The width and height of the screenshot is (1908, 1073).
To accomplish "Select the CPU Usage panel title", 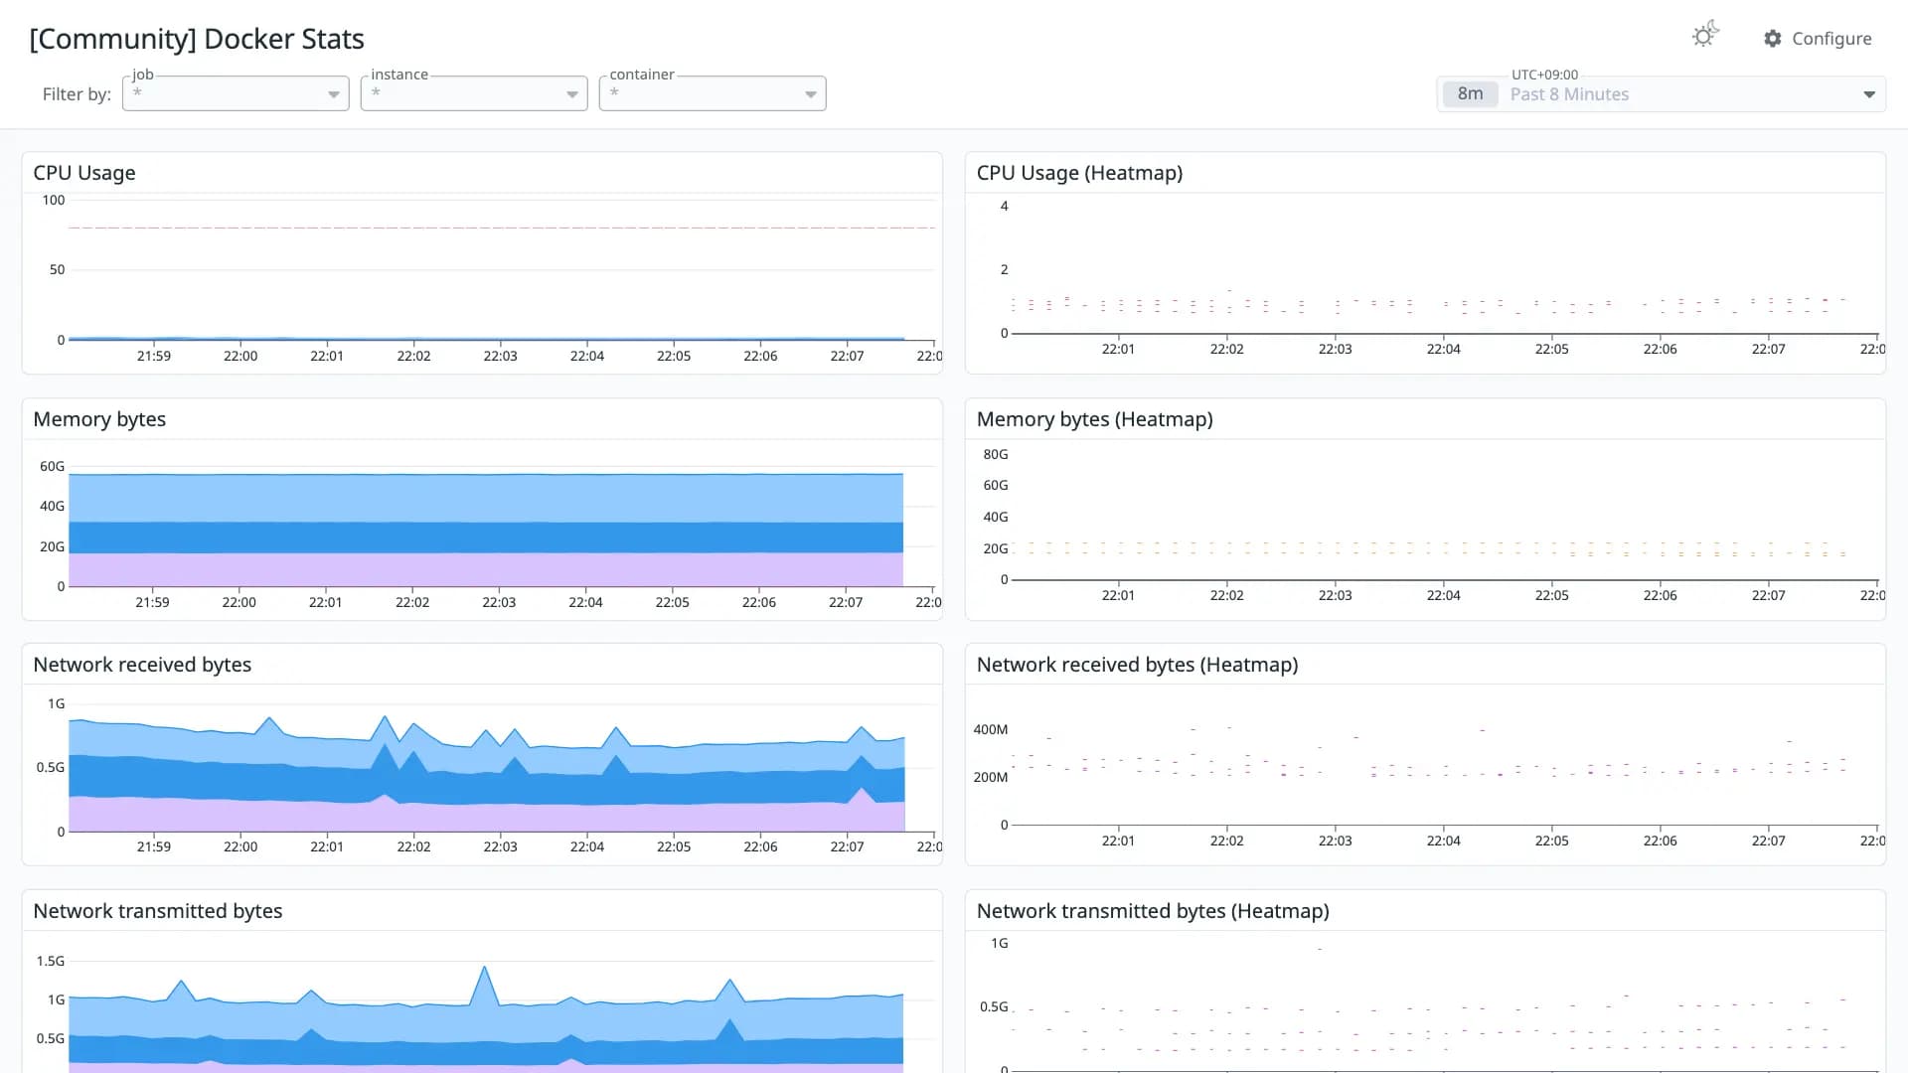I will point(84,173).
